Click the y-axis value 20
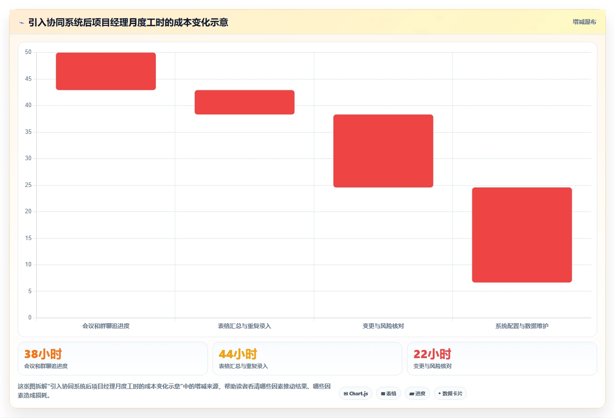The image size is (615, 418). pyautogui.click(x=28, y=211)
